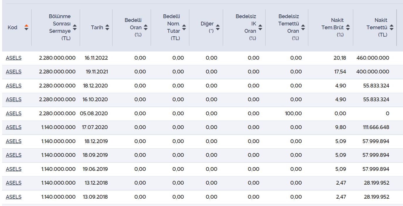Open the ASELS link in the 19.11.2021 row
The image size is (403, 206).
point(14,72)
